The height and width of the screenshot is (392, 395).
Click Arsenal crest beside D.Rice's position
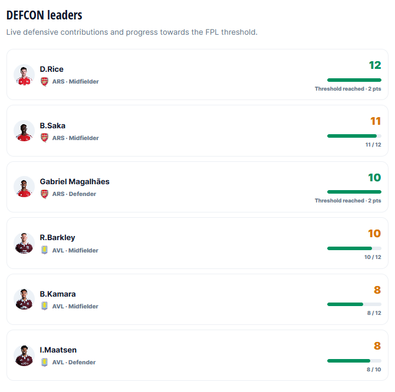pos(45,82)
